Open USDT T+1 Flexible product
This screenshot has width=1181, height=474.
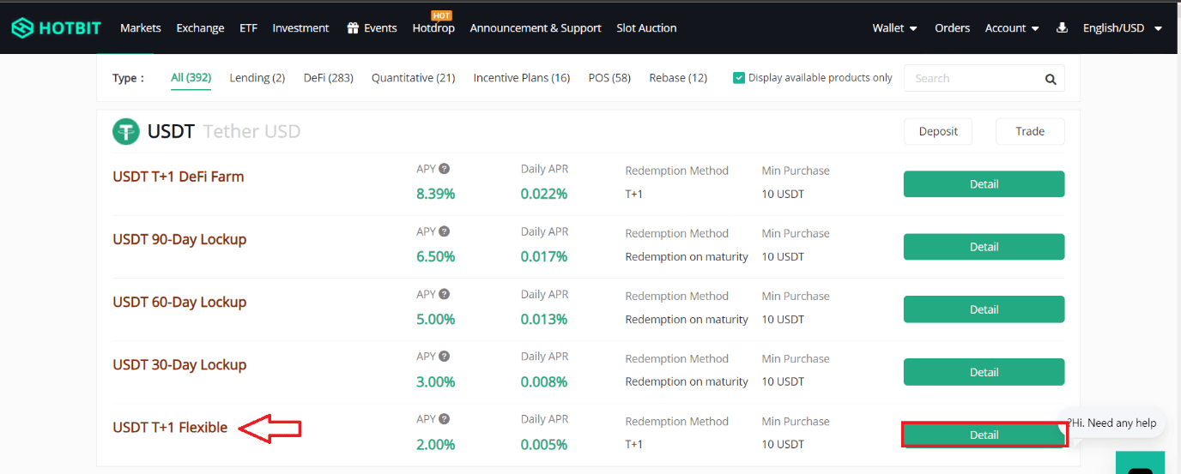click(170, 427)
